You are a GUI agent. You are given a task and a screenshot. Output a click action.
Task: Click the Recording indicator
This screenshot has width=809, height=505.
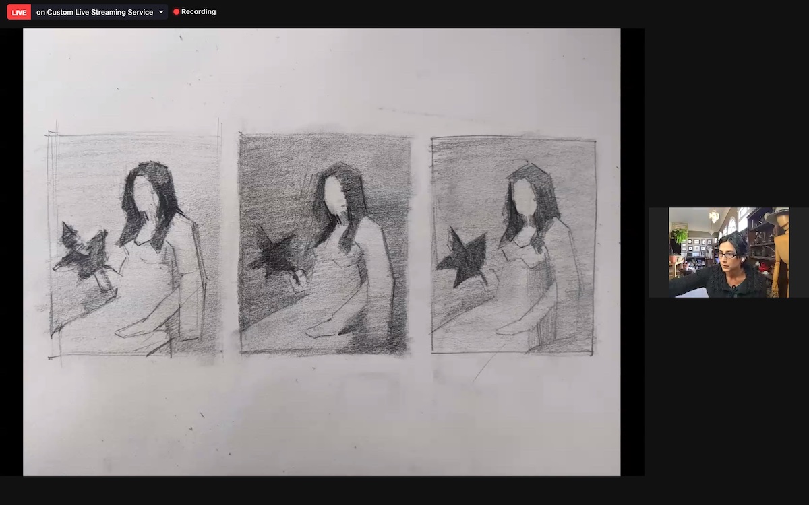[x=195, y=11]
